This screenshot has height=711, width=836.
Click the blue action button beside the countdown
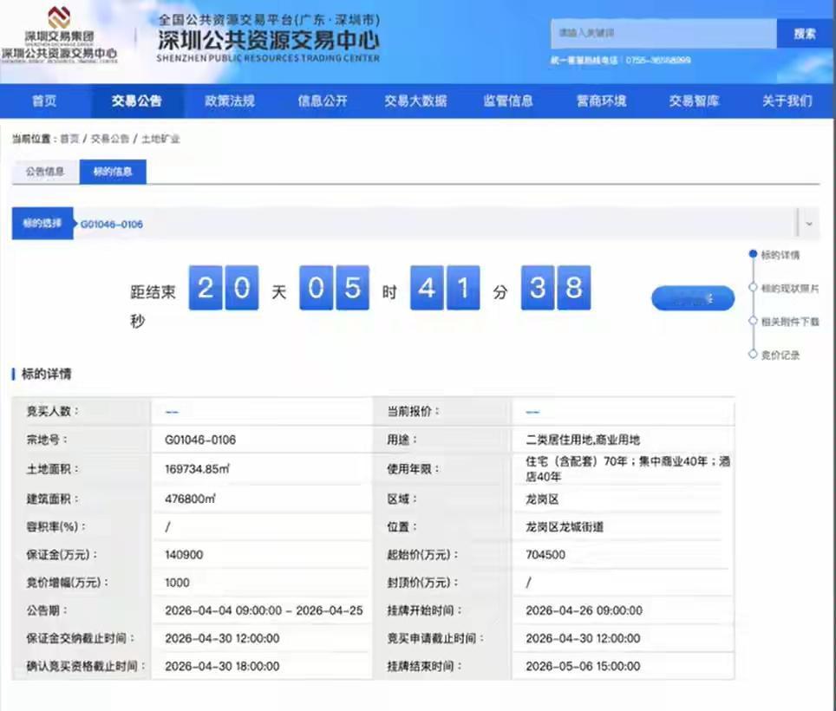tap(692, 297)
